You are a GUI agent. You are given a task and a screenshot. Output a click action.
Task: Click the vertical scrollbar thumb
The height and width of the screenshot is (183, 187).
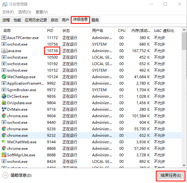[184, 41]
